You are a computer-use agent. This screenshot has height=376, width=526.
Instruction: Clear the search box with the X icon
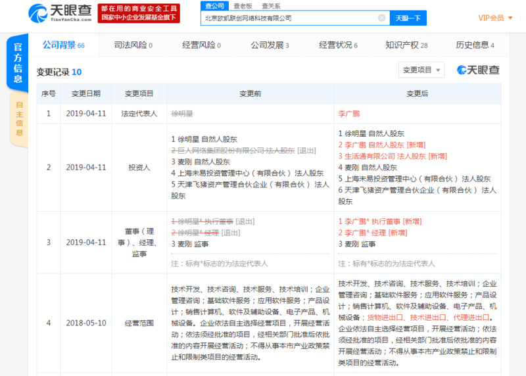[381, 18]
